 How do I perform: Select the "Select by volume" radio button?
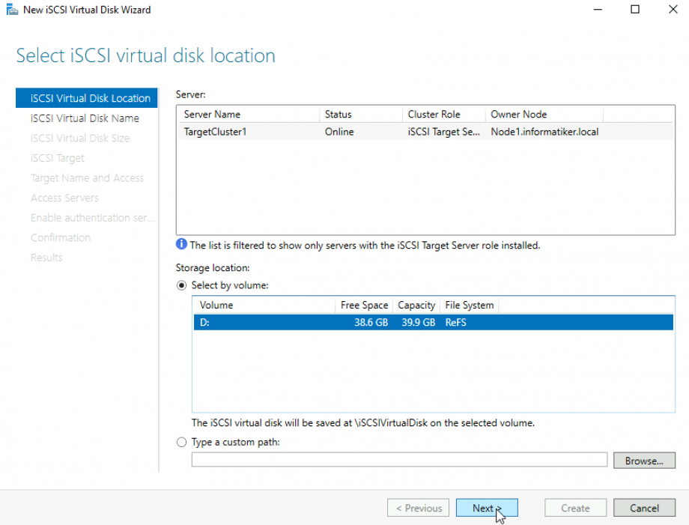coord(181,285)
